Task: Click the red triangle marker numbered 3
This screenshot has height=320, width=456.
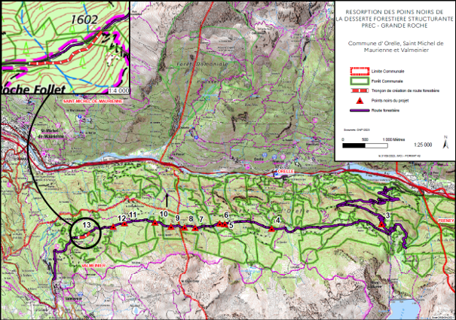Action: pyautogui.click(x=382, y=224)
